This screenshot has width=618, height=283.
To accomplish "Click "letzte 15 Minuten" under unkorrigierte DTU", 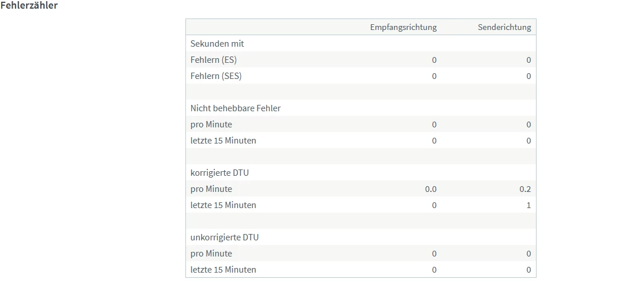I will (x=224, y=269).
